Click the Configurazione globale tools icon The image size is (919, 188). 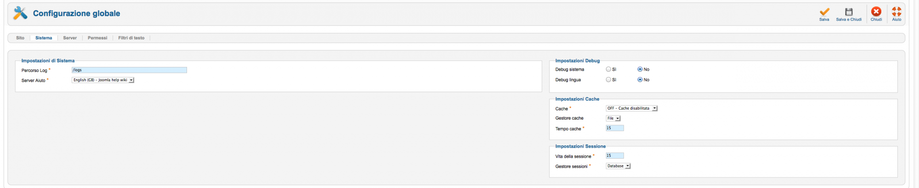pyautogui.click(x=20, y=13)
